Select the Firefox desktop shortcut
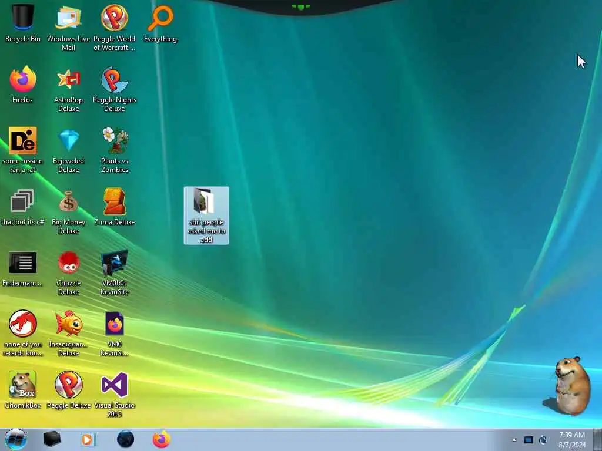 click(x=23, y=85)
